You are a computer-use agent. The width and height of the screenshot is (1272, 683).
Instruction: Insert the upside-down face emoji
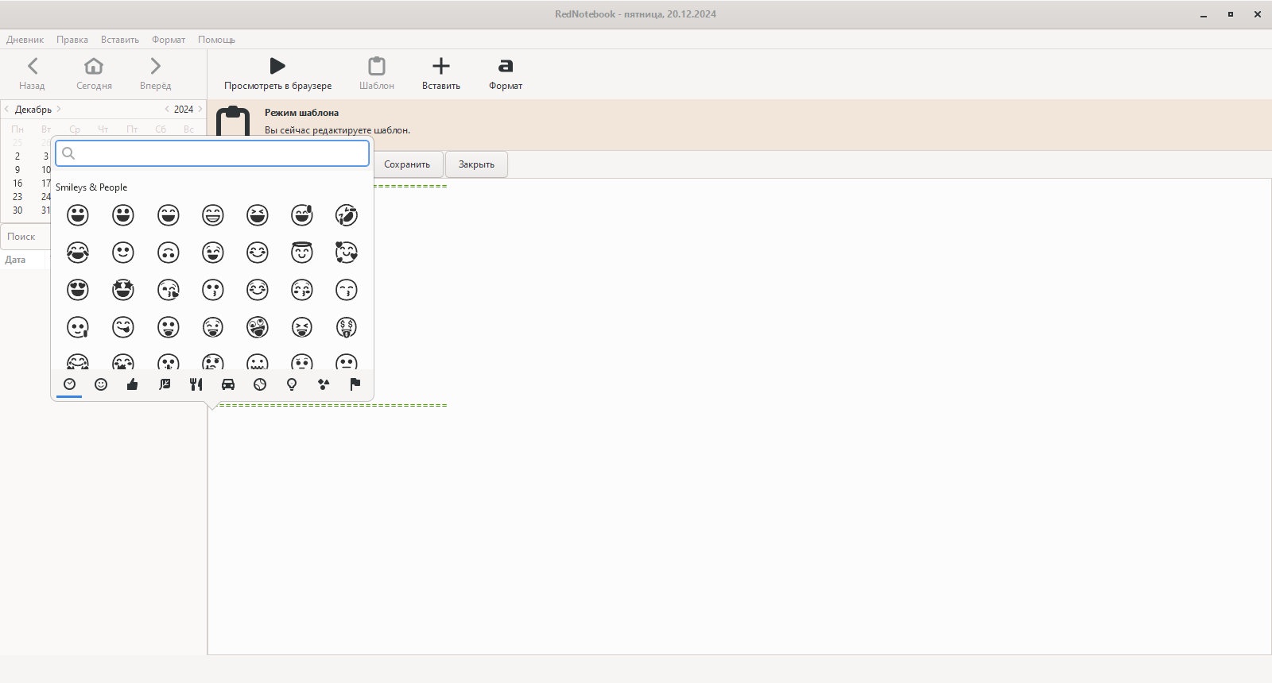coord(168,253)
